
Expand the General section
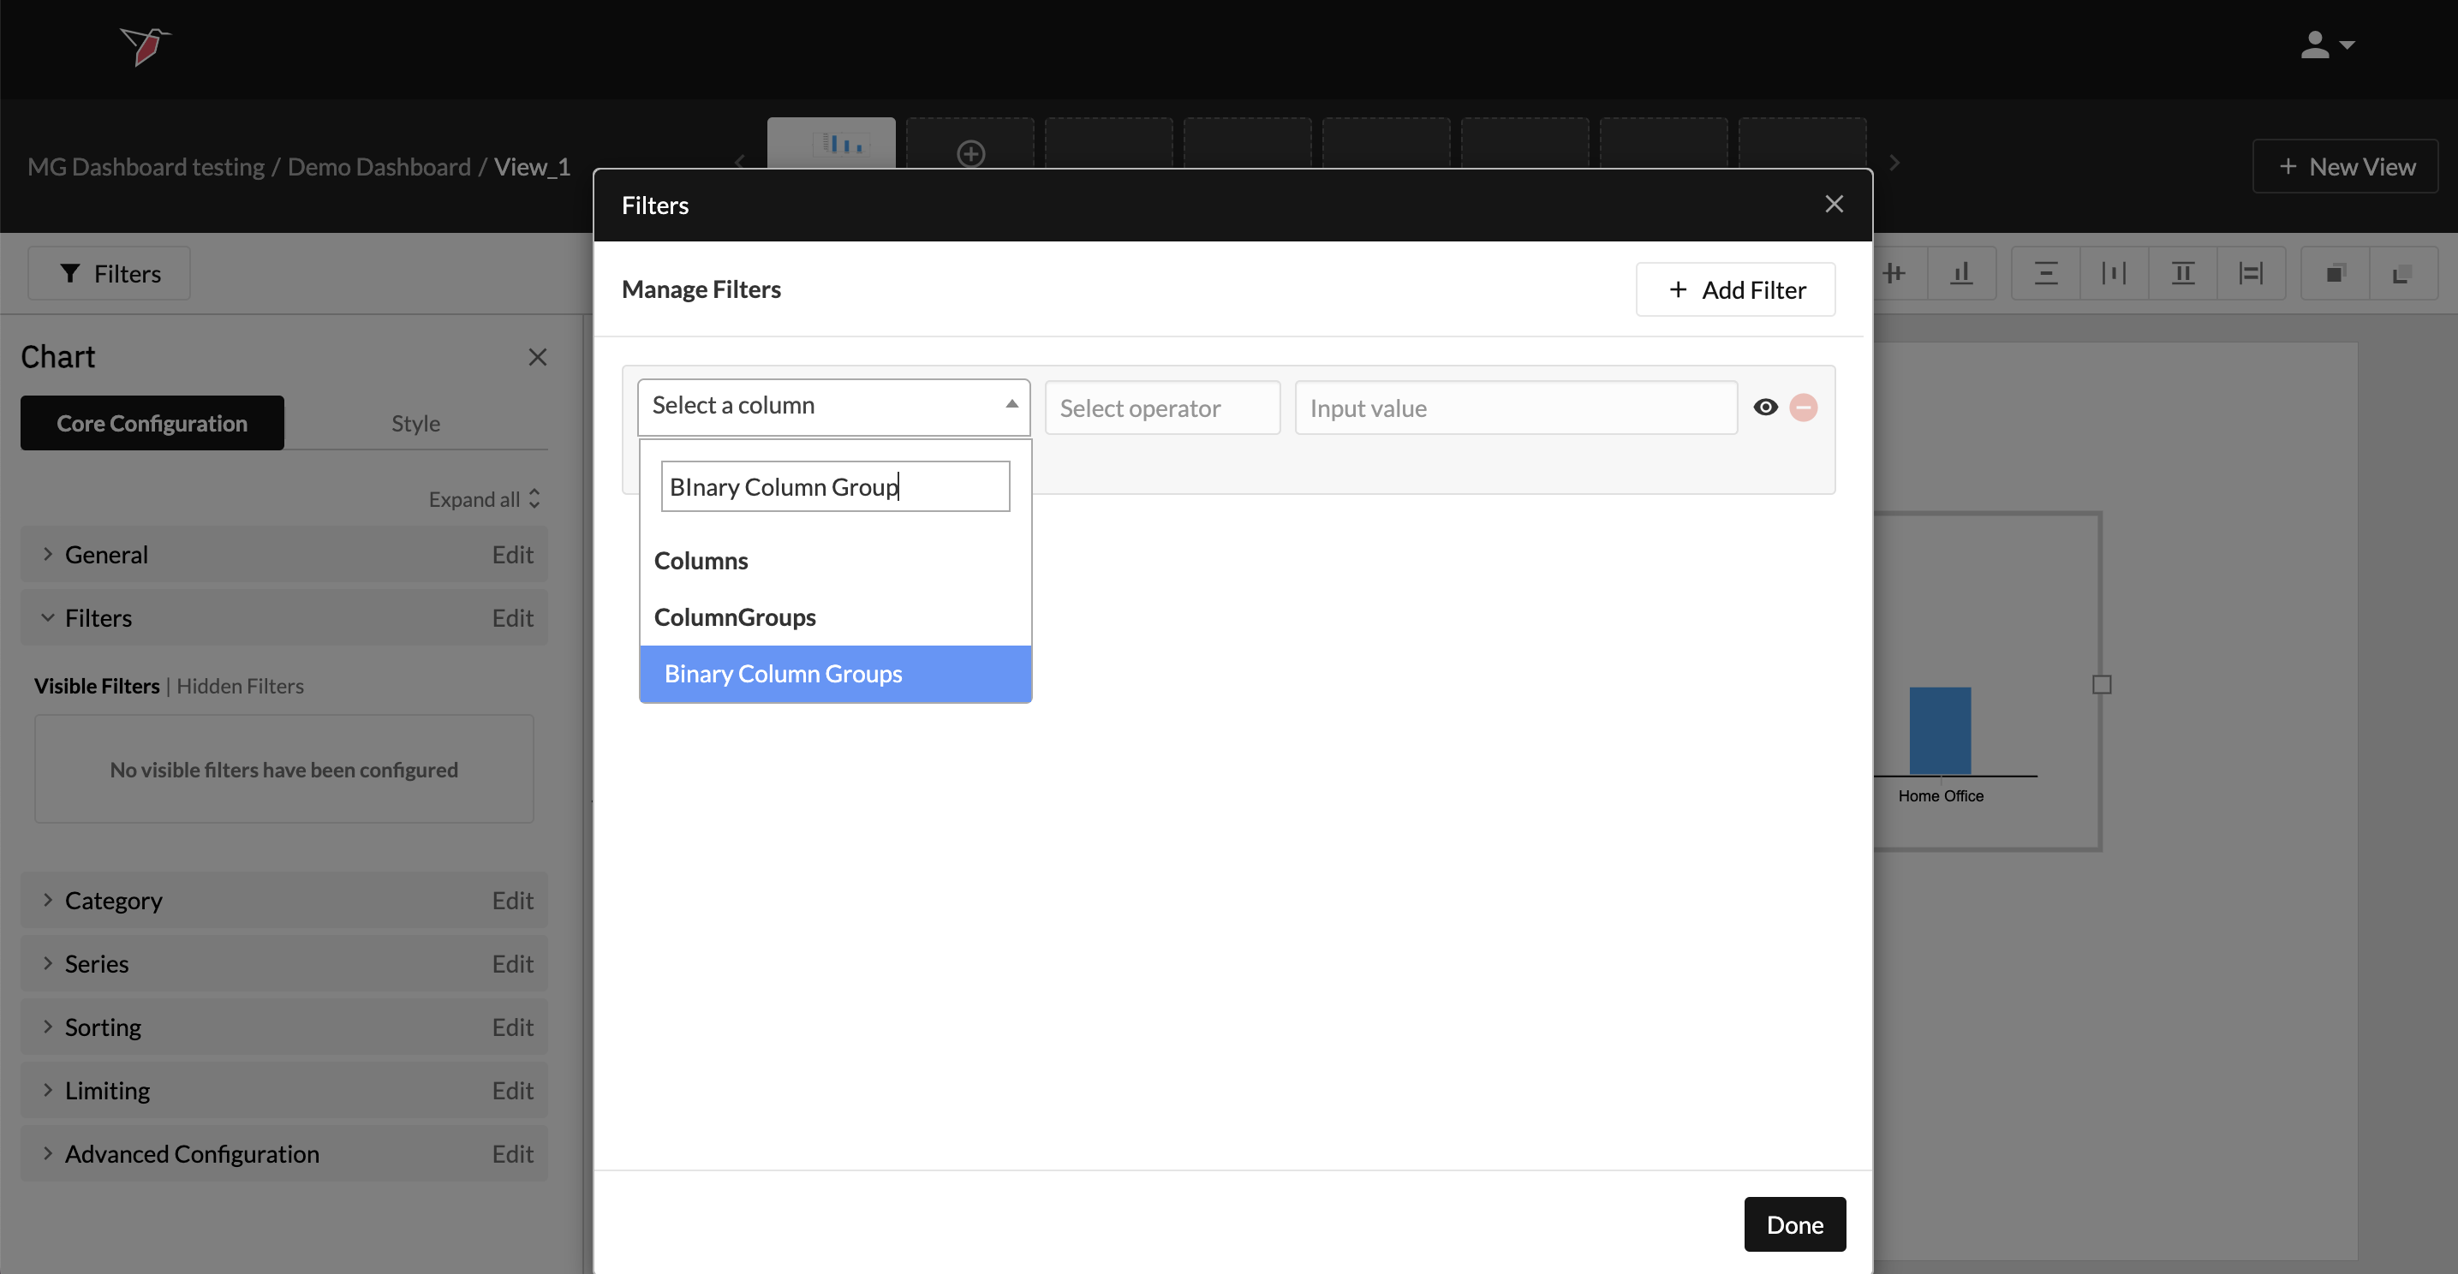[106, 554]
